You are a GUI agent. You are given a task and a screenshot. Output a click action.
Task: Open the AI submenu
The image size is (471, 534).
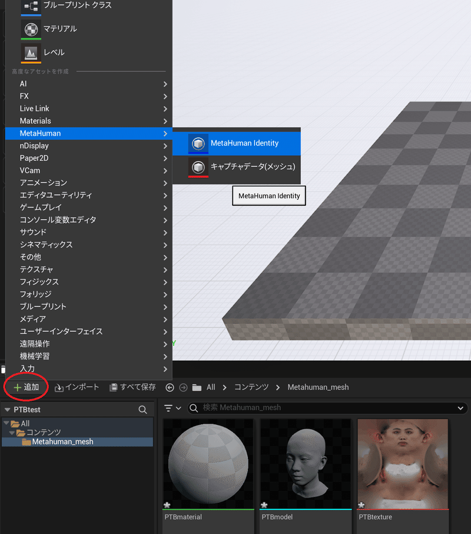coord(89,84)
